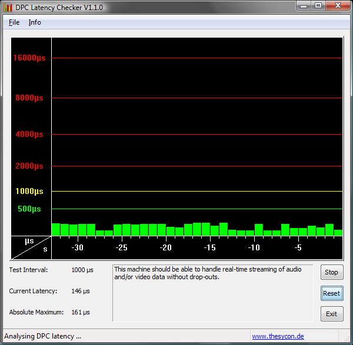The image size is (353, 345).
Task: Click the 2000µs axis label
Action: pos(29,166)
